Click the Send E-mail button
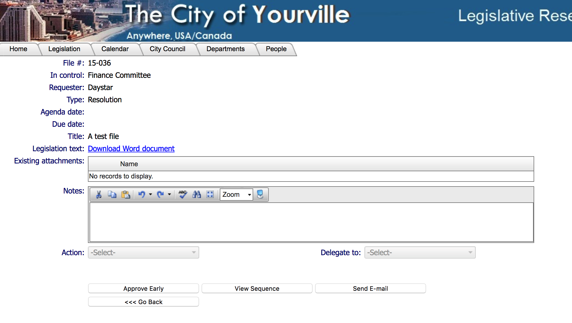The image size is (572, 323). pyautogui.click(x=369, y=289)
